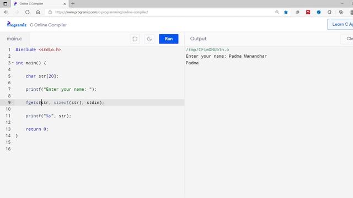The width and height of the screenshot is (353, 198).
Task: Click the 'C Online Compiler' title
Action: (48, 25)
